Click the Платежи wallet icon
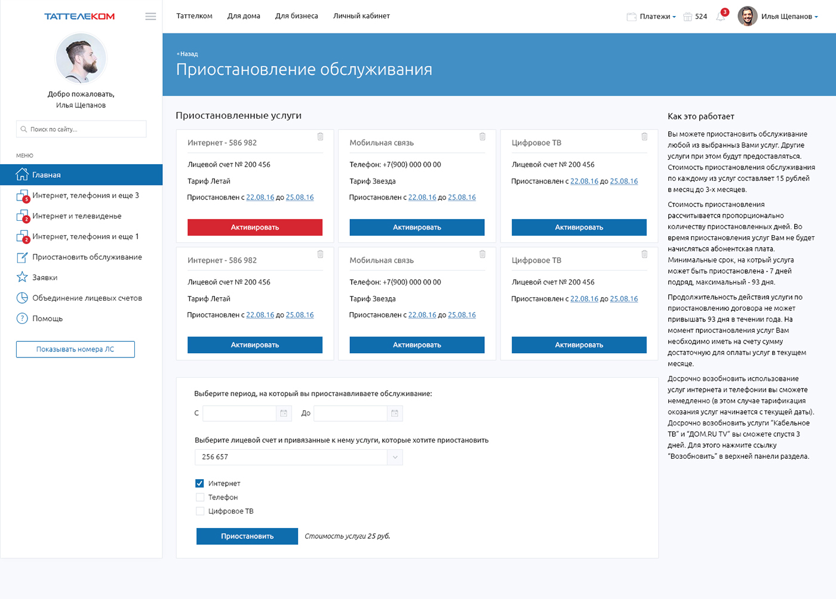This screenshot has width=836, height=599. (631, 17)
